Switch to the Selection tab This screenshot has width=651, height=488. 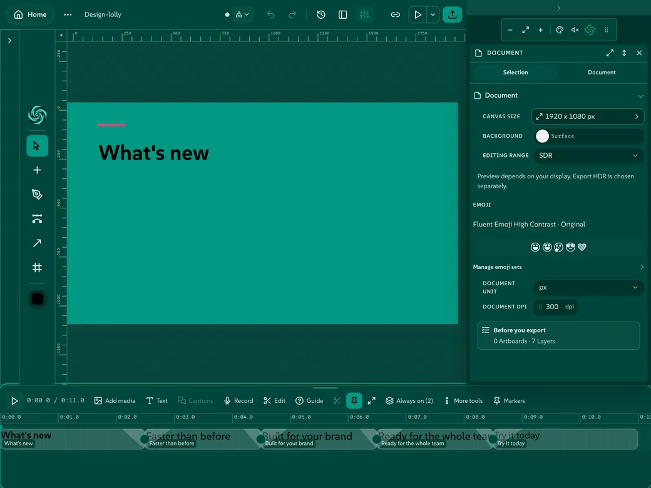coord(515,72)
